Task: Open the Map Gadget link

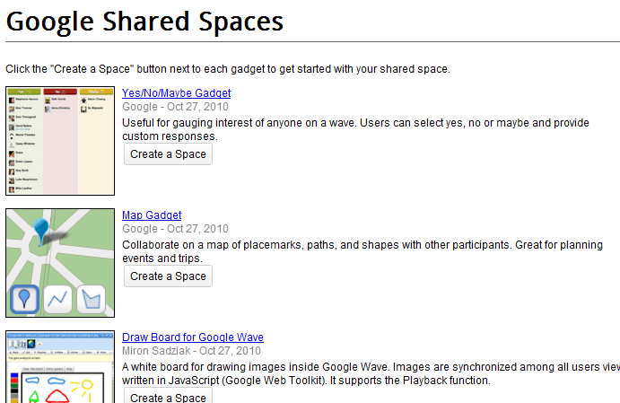Action: point(152,215)
